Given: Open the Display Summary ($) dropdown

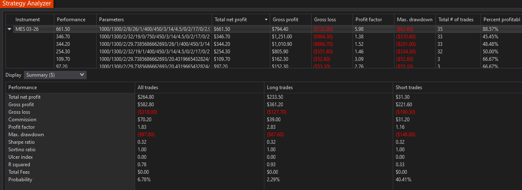Looking at the screenshot, I should 55,75.
